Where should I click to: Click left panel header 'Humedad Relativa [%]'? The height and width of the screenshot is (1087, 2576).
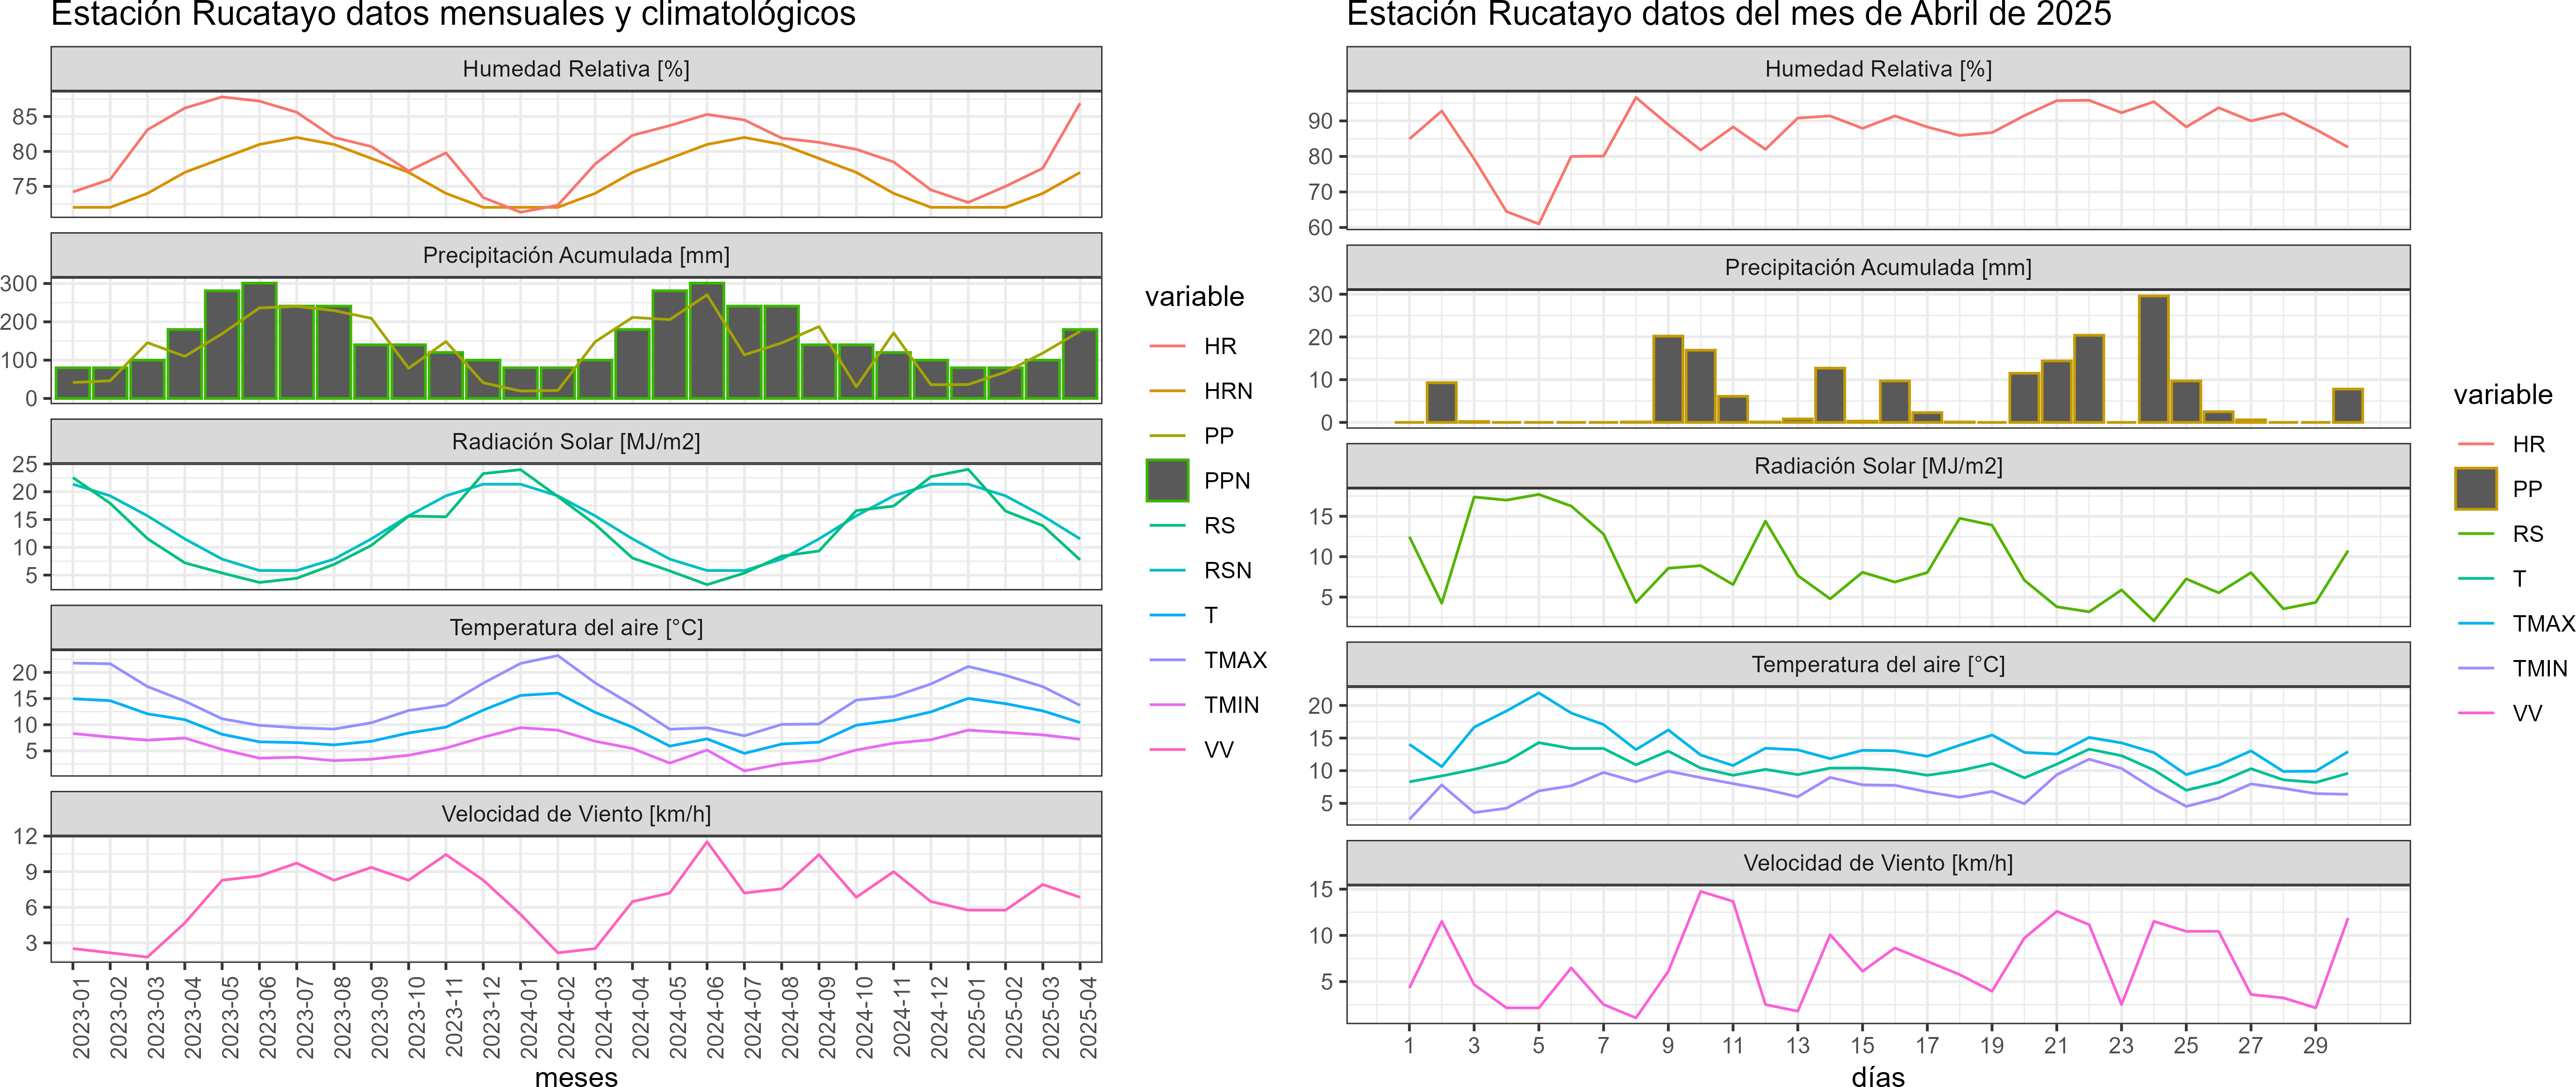tap(576, 69)
